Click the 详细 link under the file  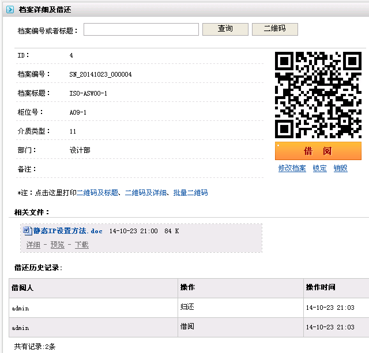coord(33,245)
